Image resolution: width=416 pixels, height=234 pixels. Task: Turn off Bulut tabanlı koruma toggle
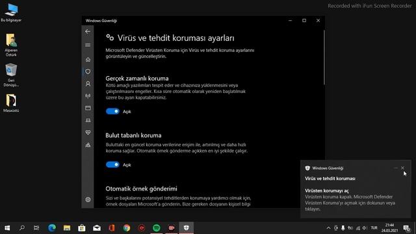[x=112, y=164]
